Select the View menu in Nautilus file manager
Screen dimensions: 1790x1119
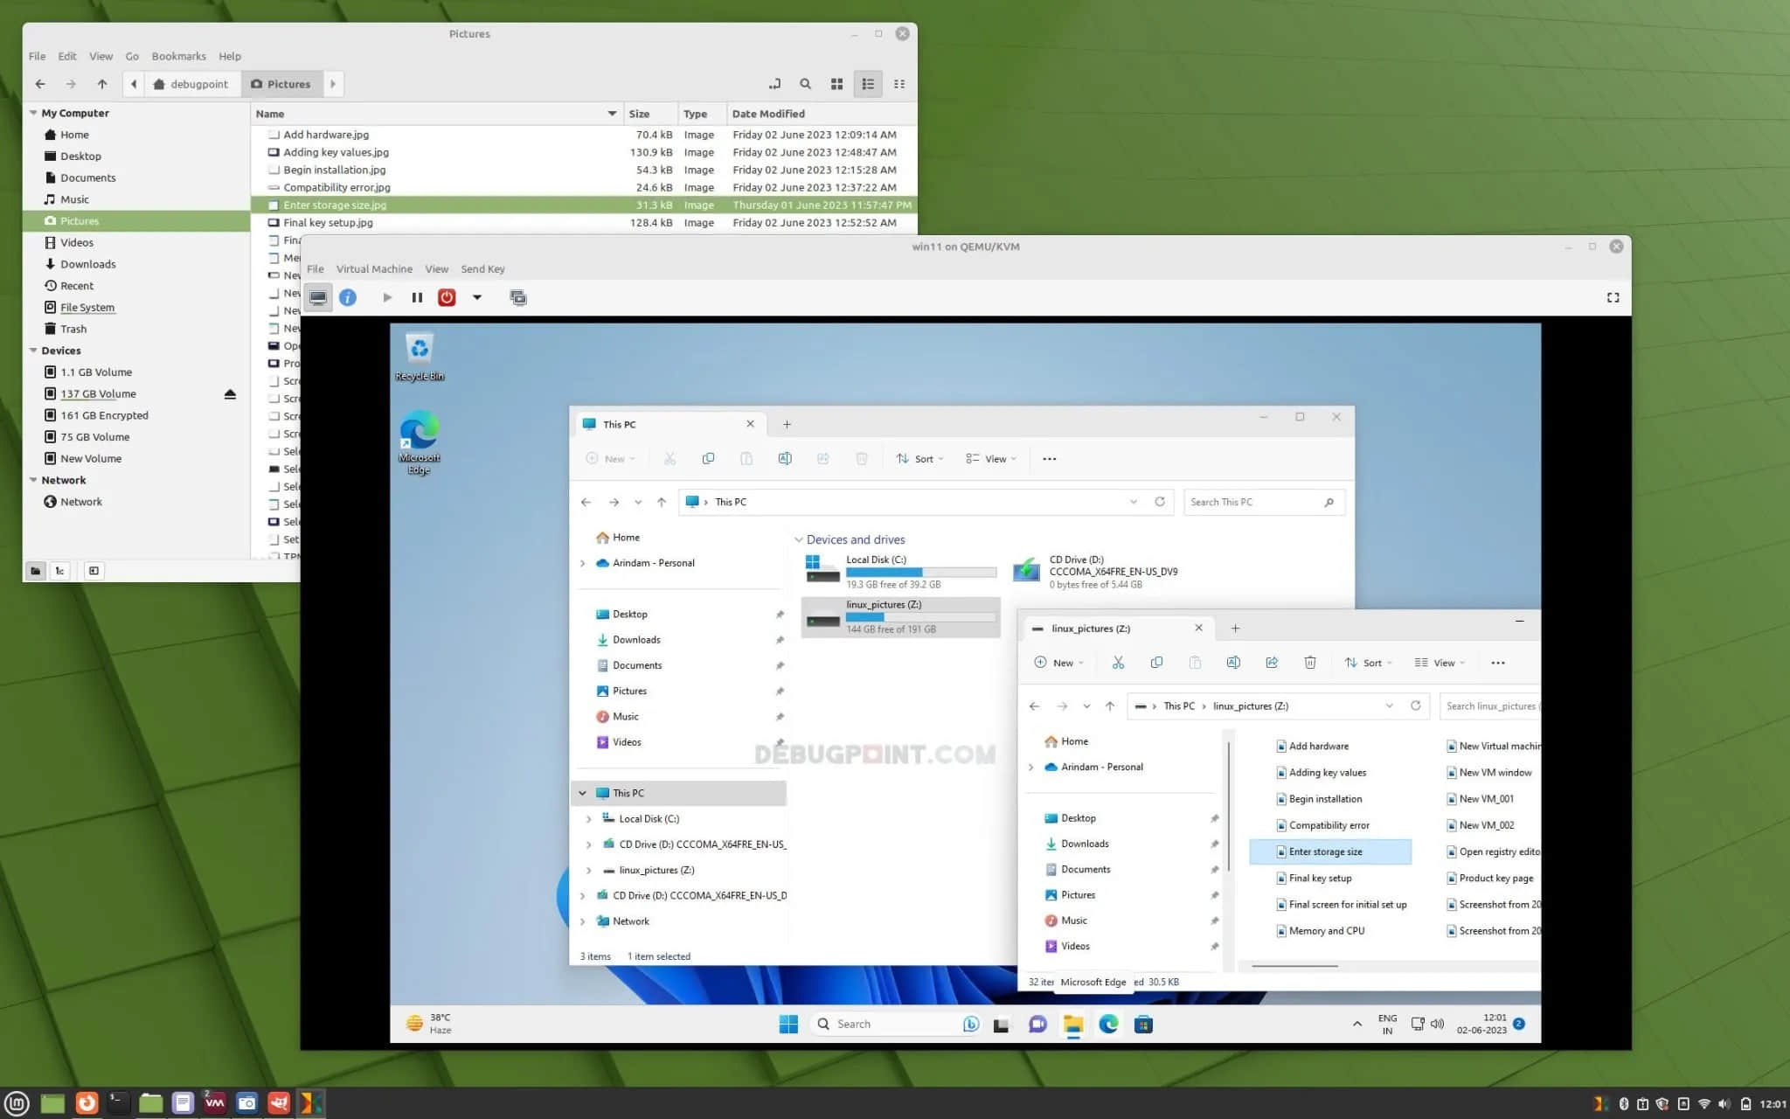coord(100,55)
